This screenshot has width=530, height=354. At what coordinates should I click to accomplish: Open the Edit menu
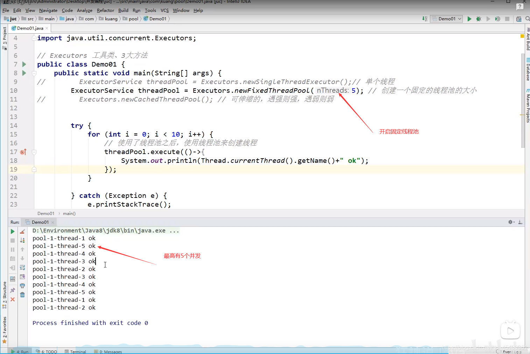coord(17,10)
